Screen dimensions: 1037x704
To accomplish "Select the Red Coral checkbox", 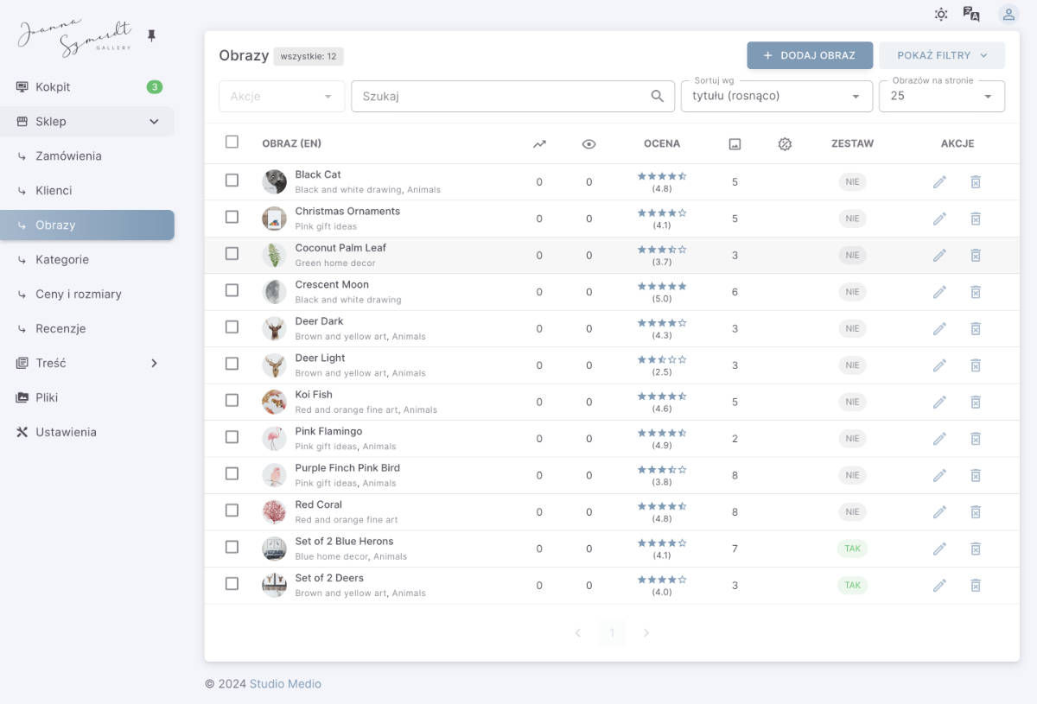I will tap(232, 511).
